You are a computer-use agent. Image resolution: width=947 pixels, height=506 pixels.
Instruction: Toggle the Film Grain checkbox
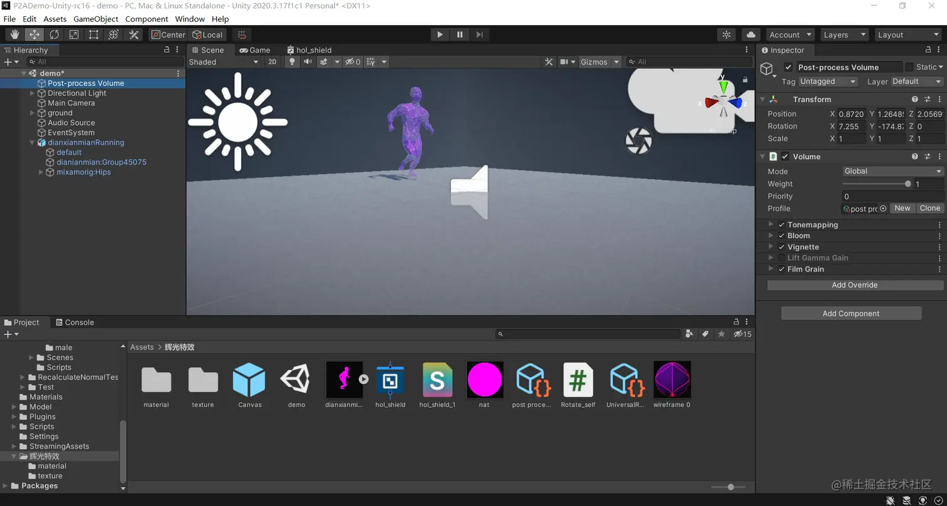coord(781,269)
